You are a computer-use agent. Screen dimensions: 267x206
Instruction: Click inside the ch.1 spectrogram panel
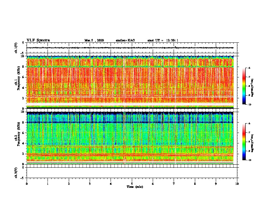point(130,82)
